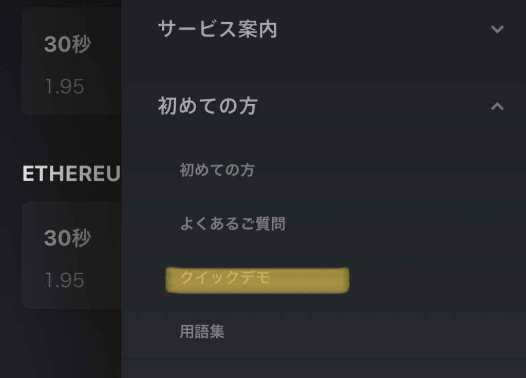Dismiss menu via dimmed area below Ethereum card
This screenshot has width=526, height=378.
(x=61, y=344)
